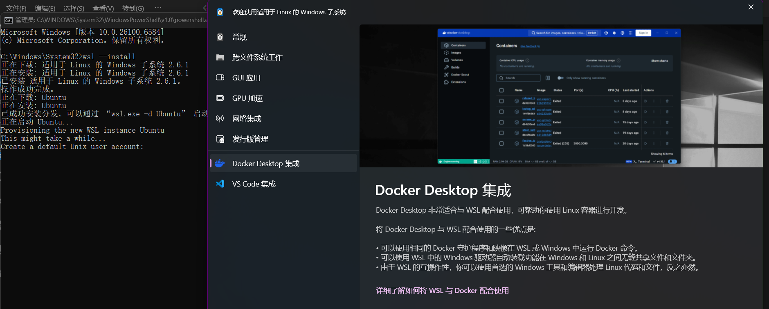Select the VS Code 集成 logo icon
The image size is (769, 309).
[x=220, y=184]
